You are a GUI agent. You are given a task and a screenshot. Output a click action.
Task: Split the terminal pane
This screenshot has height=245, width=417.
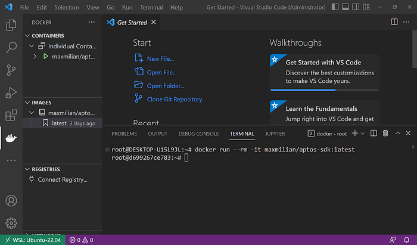[x=374, y=134]
